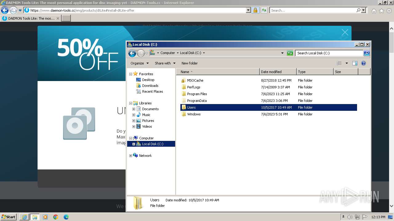Click Internet Explorer forward button
394x221 pixels.
[13, 10]
